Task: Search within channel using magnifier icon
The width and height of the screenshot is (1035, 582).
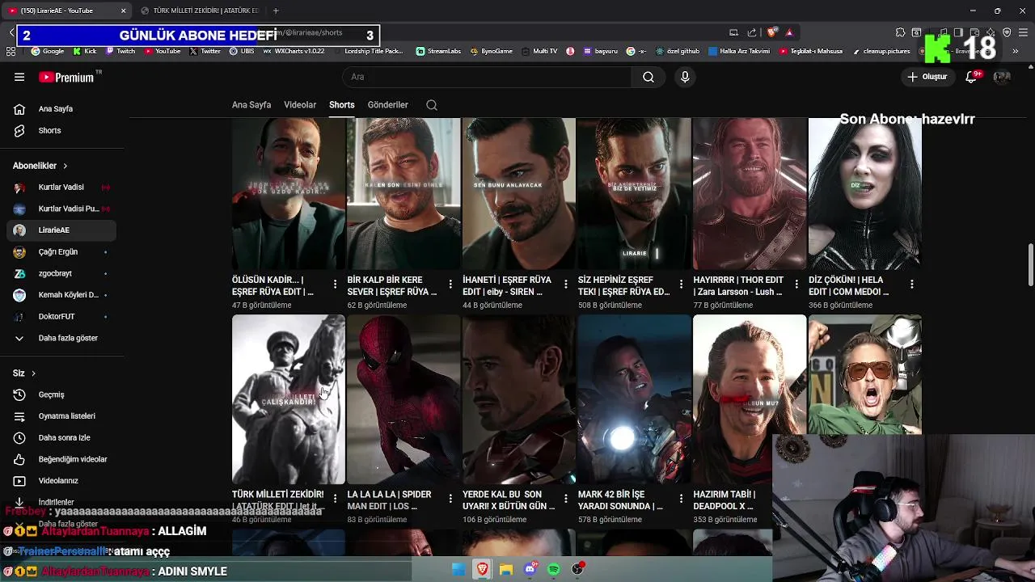Action: [x=432, y=105]
